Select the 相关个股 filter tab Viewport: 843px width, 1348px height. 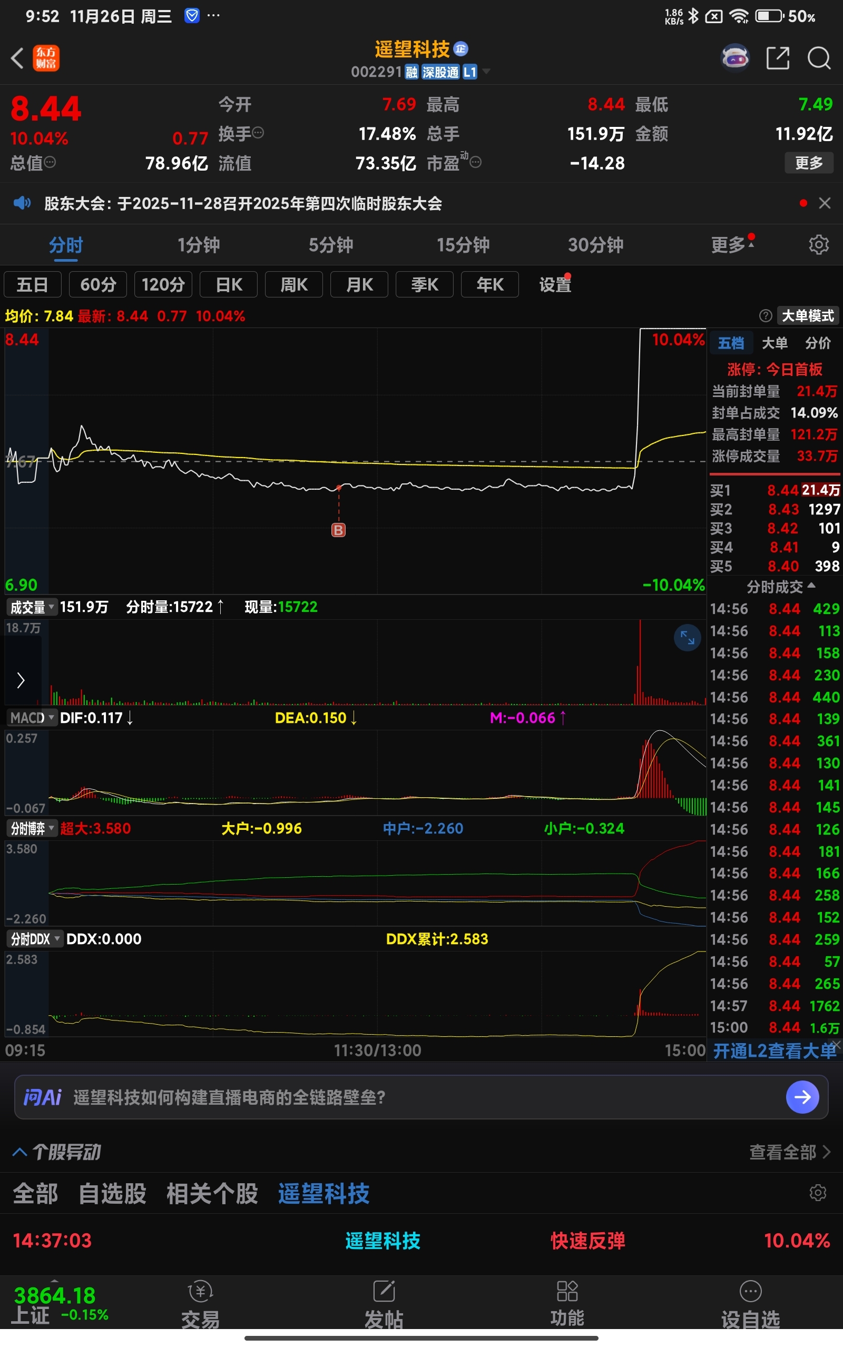tap(212, 1193)
